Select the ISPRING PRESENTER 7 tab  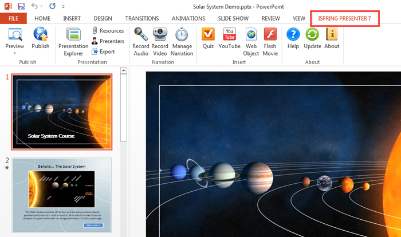tap(344, 18)
